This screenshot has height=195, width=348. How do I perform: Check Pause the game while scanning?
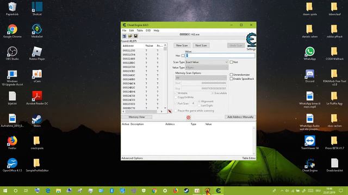pyautogui.click(x=176, y=110)
